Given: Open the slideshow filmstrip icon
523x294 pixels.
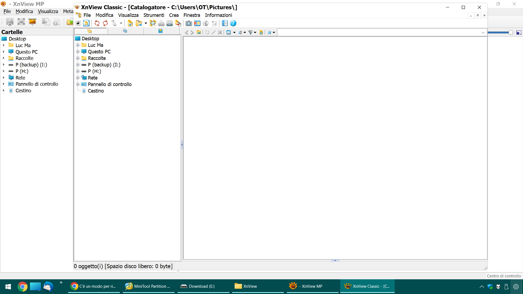Looking at the screenshot, I should point(197,23).
